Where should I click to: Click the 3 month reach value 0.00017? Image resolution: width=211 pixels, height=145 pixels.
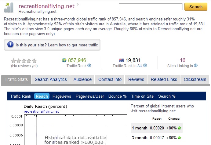coord(157,138)
